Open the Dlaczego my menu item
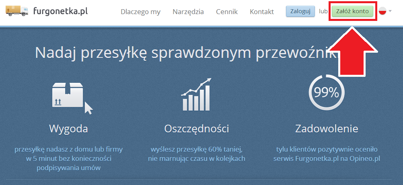Viewport: 403px width, 185px height. pos(140,12)
